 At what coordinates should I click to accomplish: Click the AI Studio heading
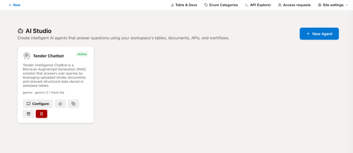pos(39,31)
